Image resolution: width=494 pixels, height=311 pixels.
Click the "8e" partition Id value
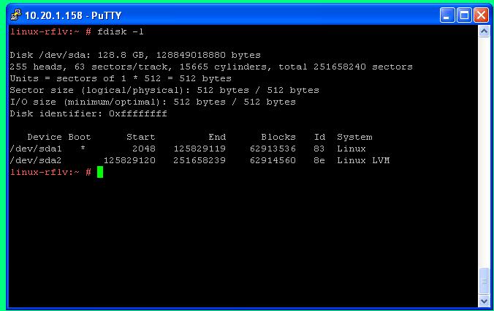[319, 160]
